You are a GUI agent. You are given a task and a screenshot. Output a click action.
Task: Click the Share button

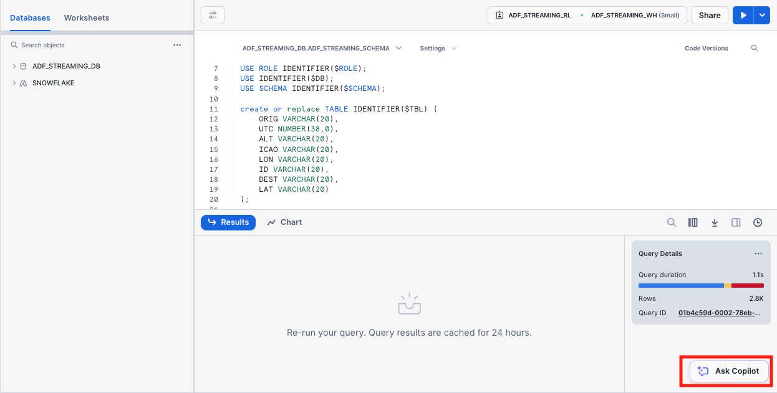point(710,16)
